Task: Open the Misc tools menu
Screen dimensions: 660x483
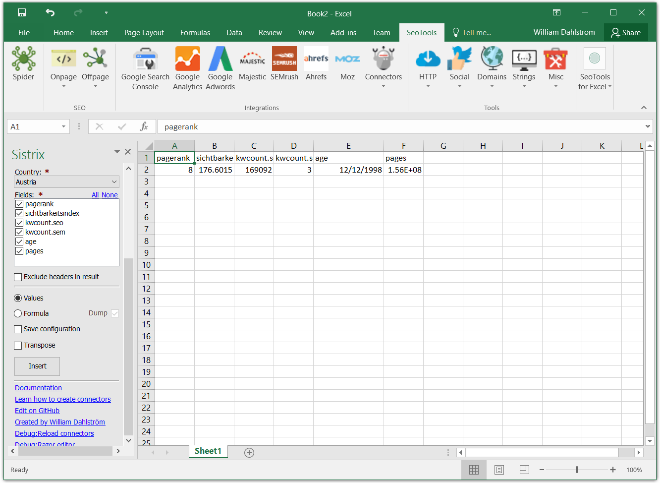Action: (x=555, y=68)
